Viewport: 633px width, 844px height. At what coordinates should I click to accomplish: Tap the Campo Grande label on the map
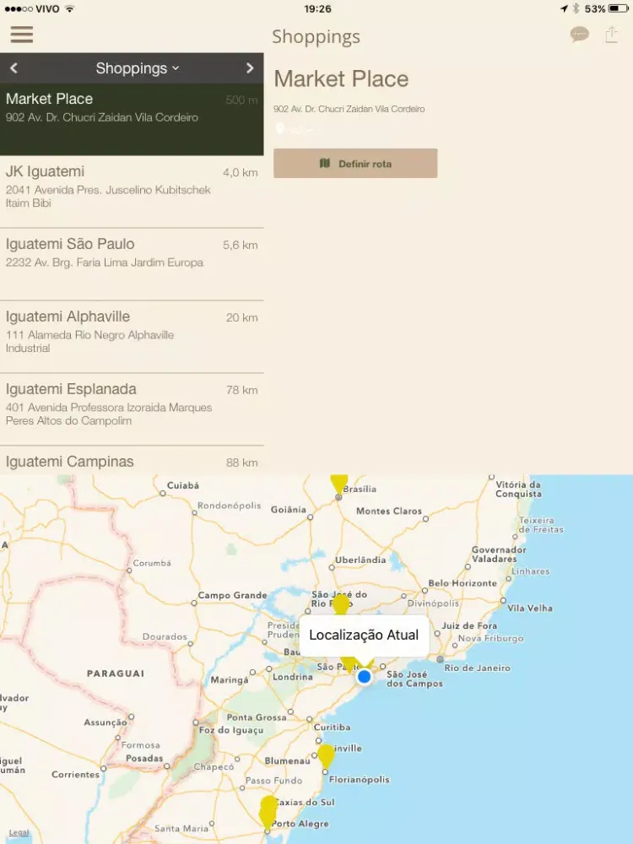[x=233, y=595]
